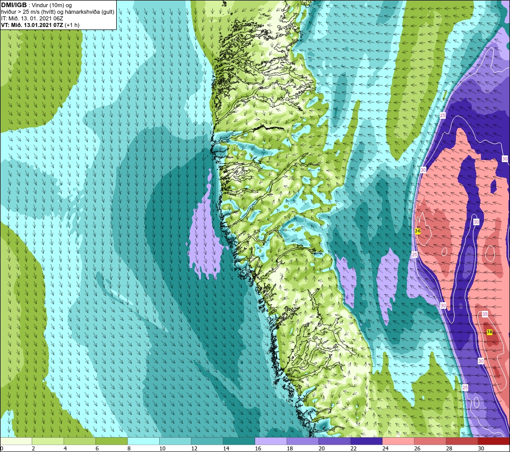
Task: Click the legend scale value 8
Action: [x=129, y=449]
